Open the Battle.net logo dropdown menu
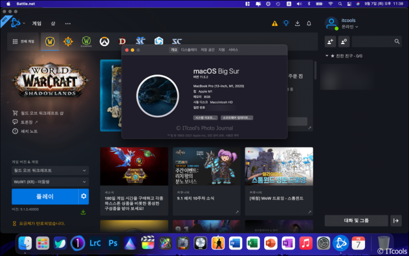Viewport: 409px width, 256px height. (18, 23)
